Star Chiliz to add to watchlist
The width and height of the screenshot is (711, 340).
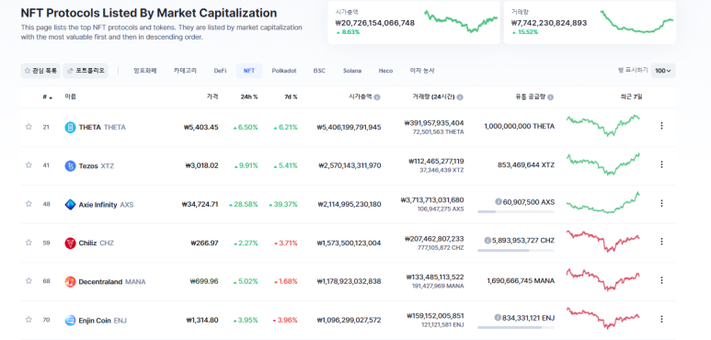click(29, 243)
